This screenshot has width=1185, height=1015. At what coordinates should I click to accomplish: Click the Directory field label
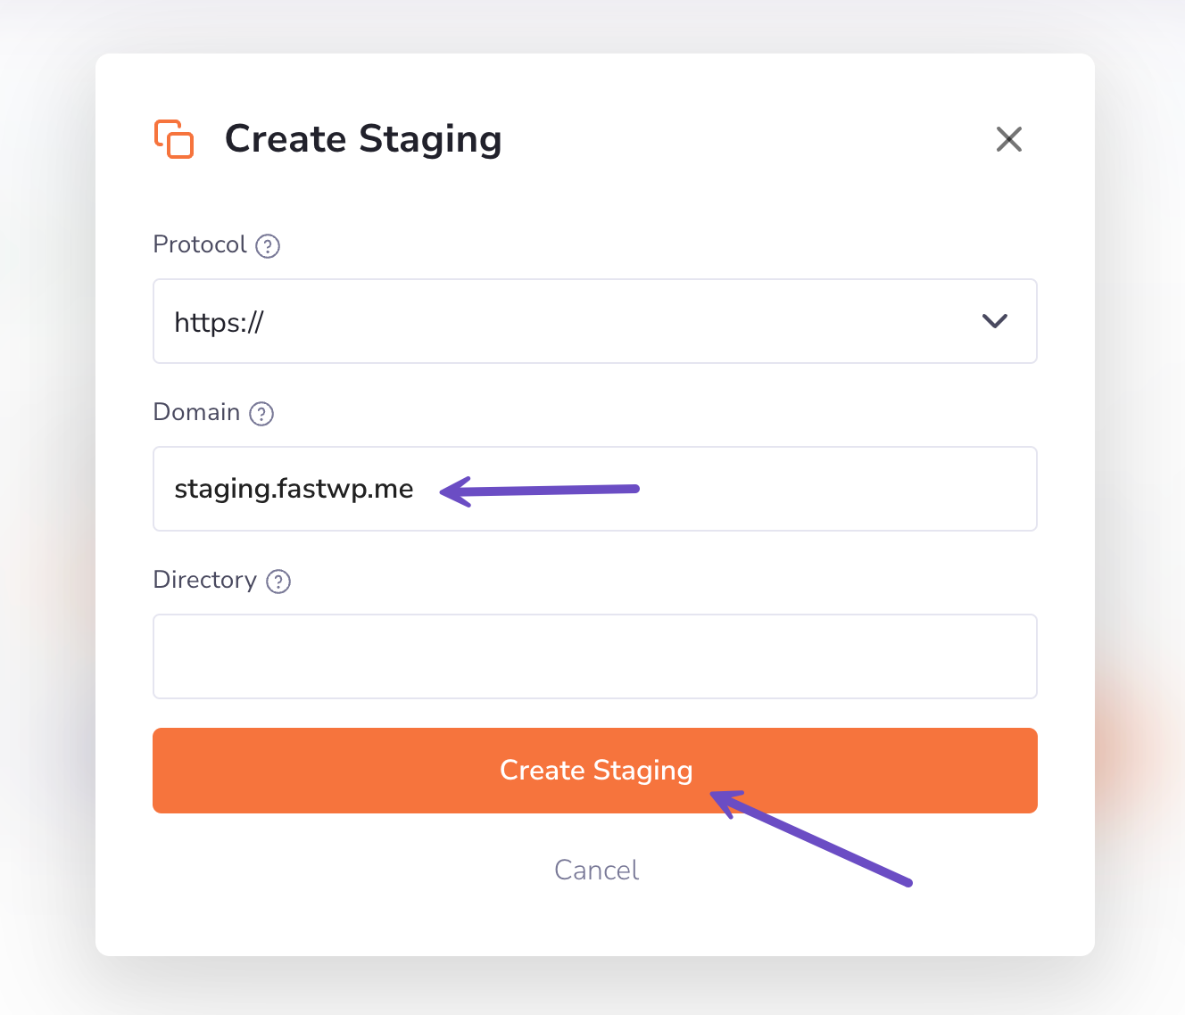click(204, 580)
